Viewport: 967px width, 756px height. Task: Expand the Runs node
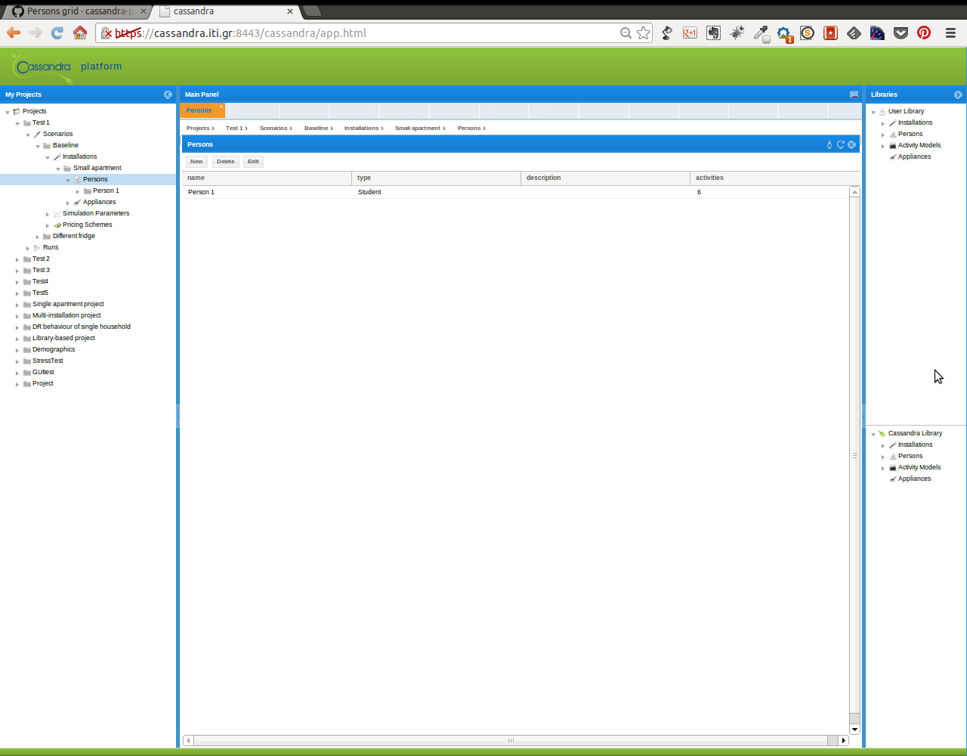pyautogui.click(x=28, y=248)
